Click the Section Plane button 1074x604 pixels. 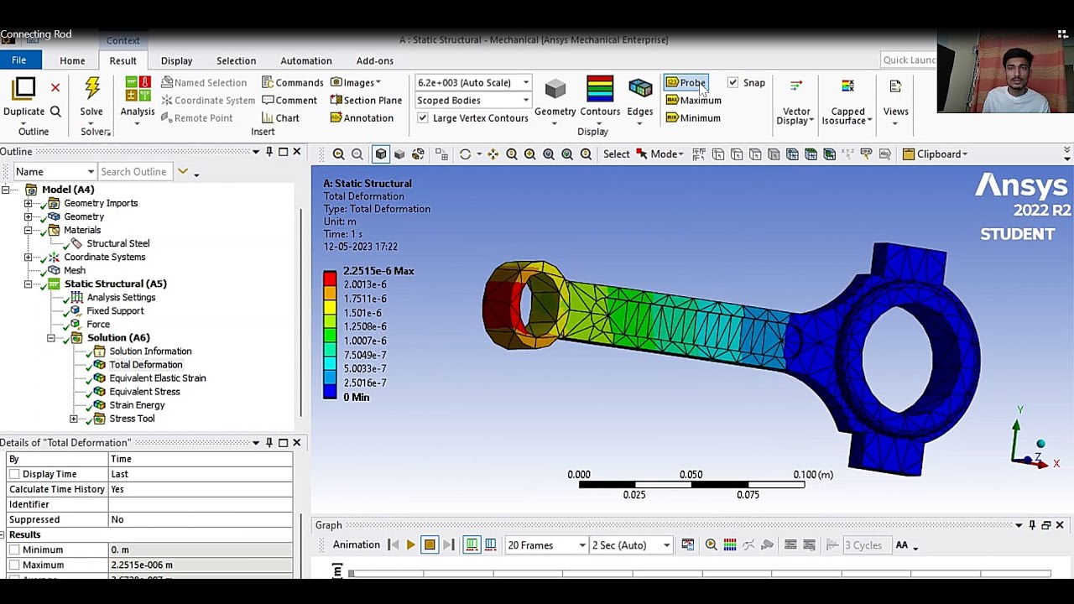pyautogui.click(x=366, y=100)
